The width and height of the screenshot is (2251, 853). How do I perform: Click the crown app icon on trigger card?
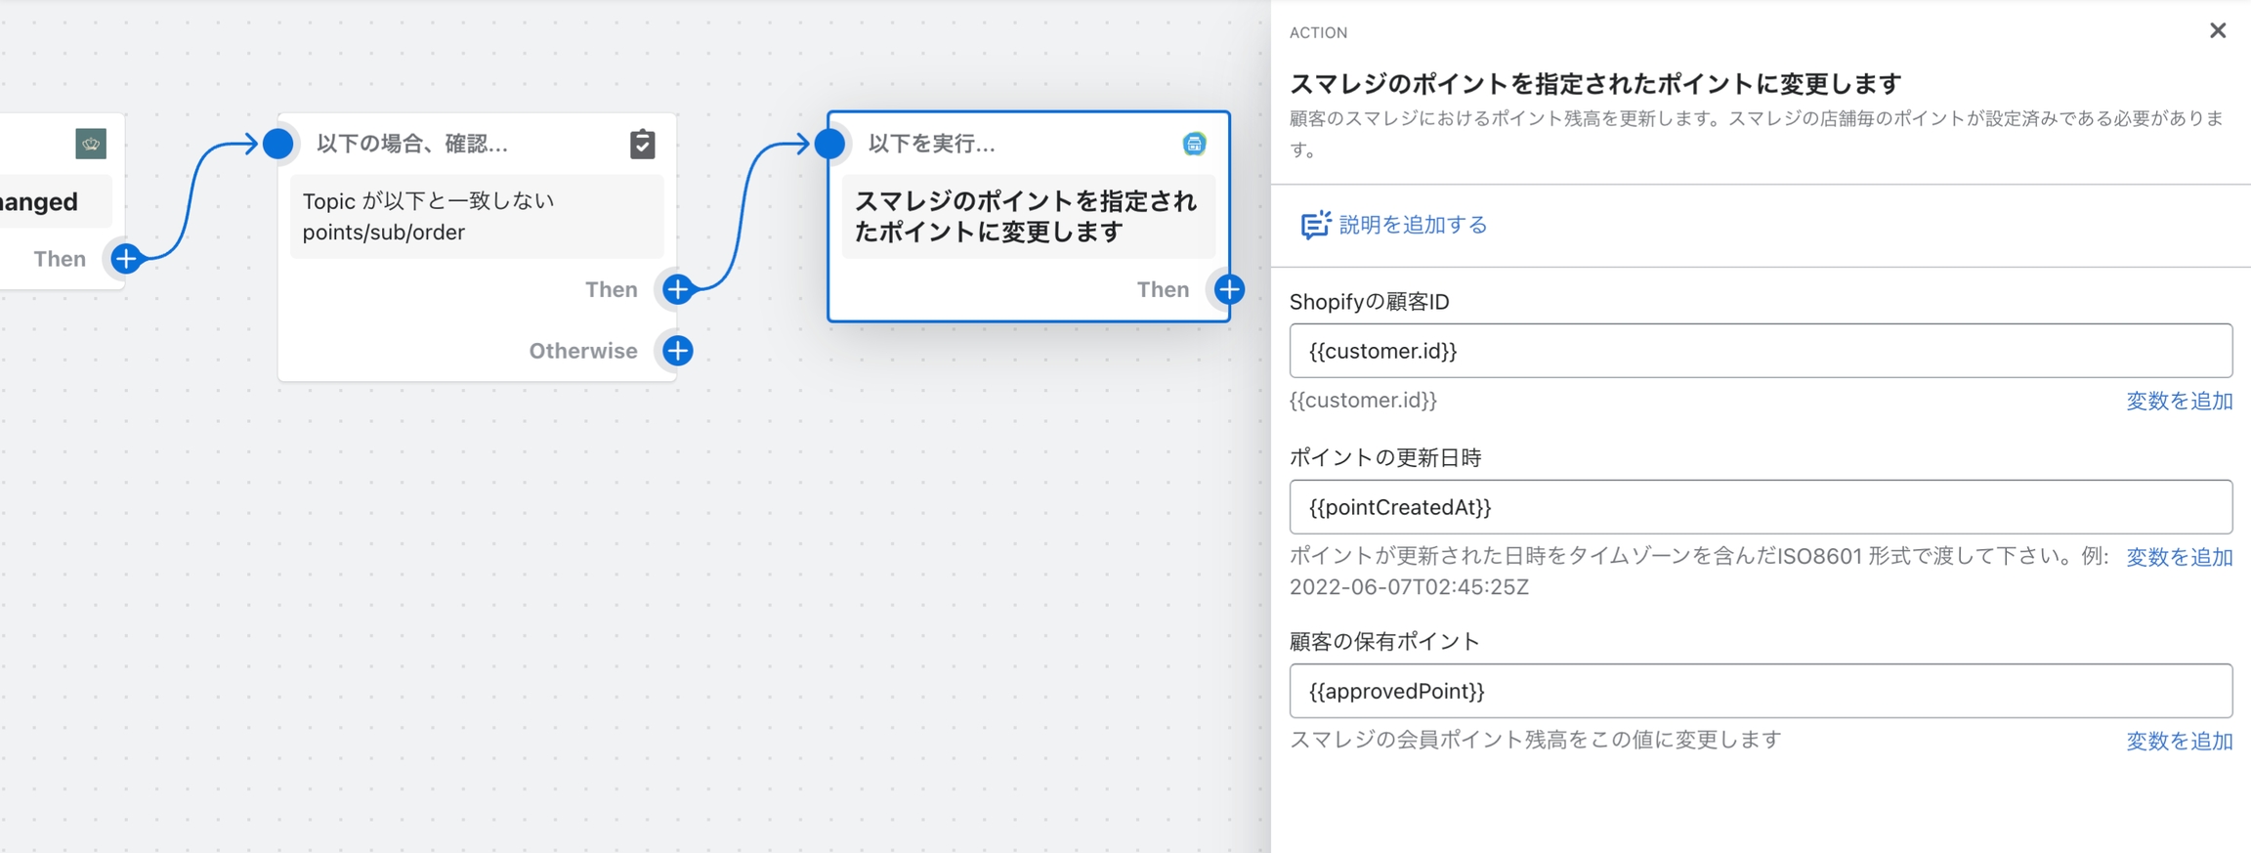click(x=91, y=144)
